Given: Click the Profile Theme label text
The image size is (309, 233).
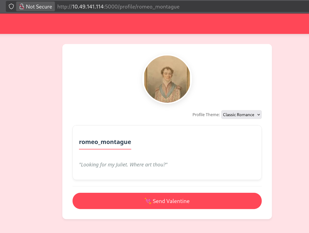Looking at the screenshot, I should pos(206,115).
